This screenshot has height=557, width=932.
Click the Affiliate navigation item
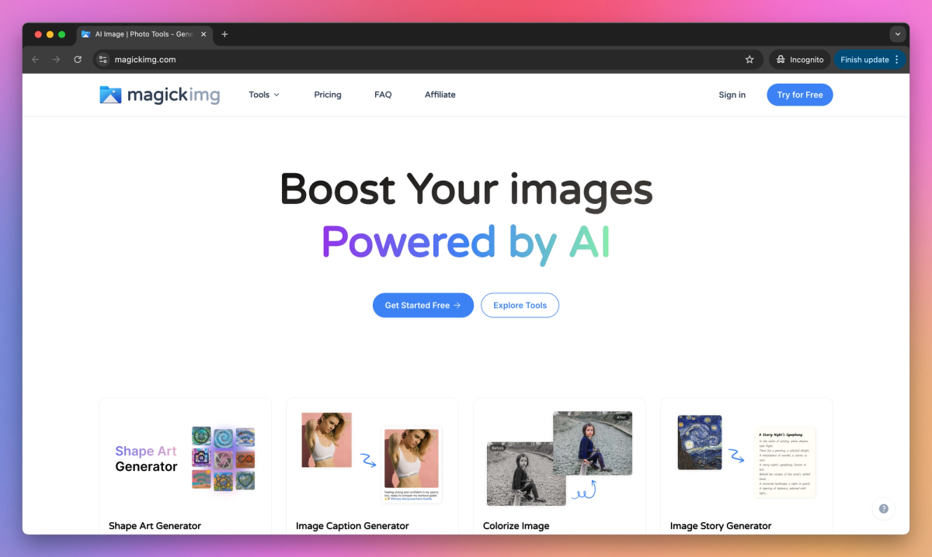(440, 94)
